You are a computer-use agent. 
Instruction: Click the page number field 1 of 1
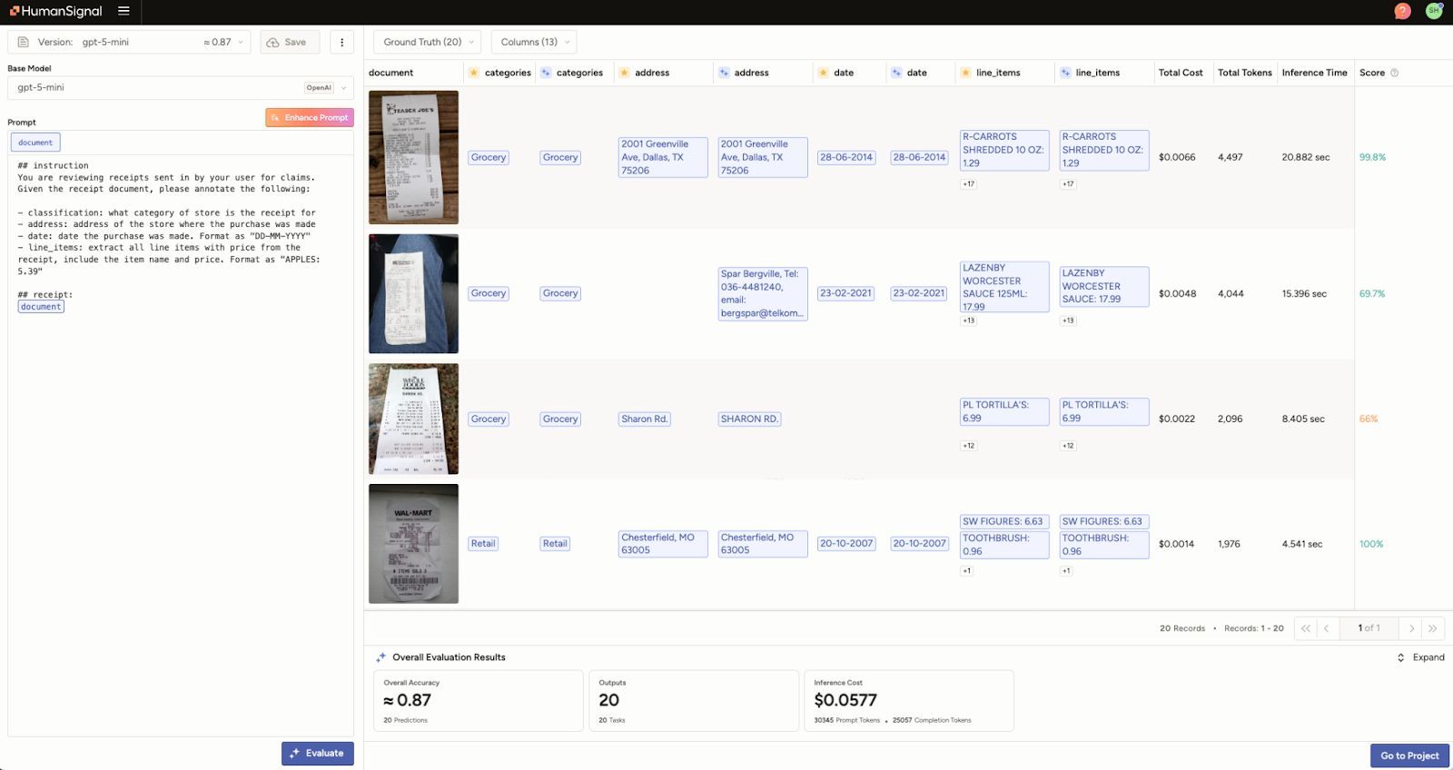point(1369,628)
